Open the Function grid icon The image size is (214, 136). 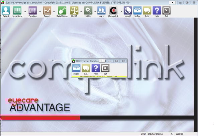tap(33, 11)
